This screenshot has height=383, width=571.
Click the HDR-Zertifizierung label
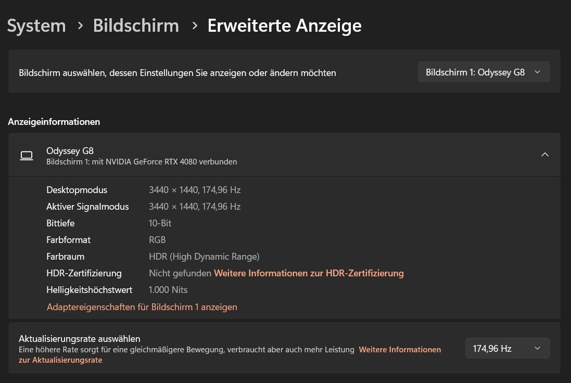[84, 273]
